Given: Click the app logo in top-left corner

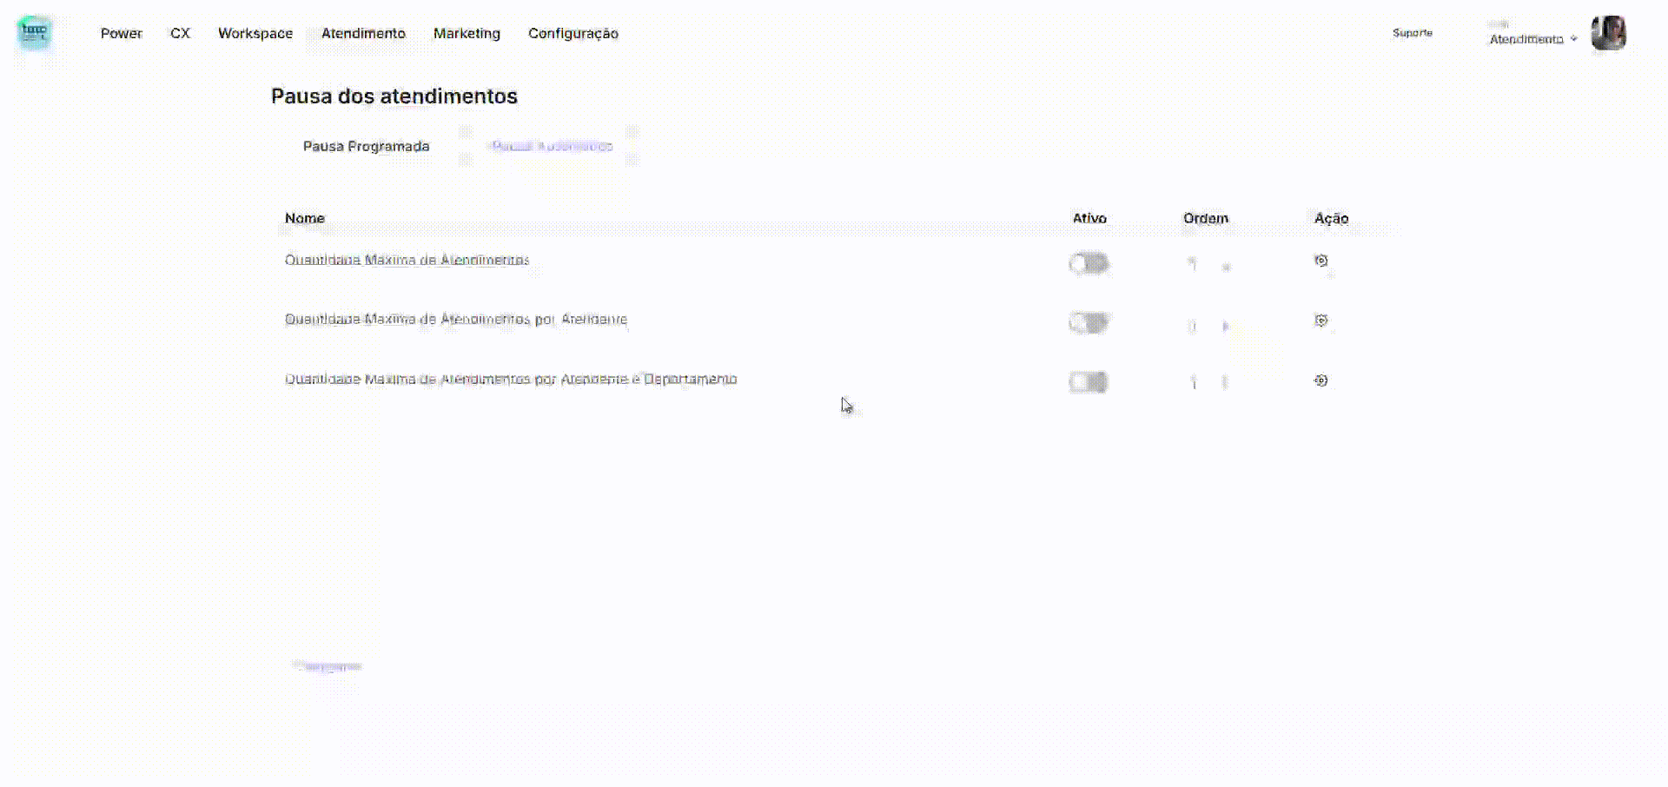Looking at the screenshot, I should click(35, 33).
